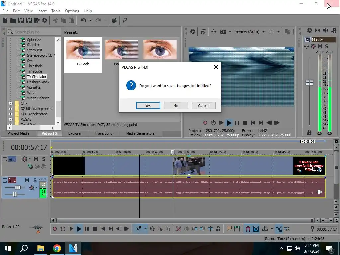
Task: Expand the OFX folder
Action: click(10, 103)
